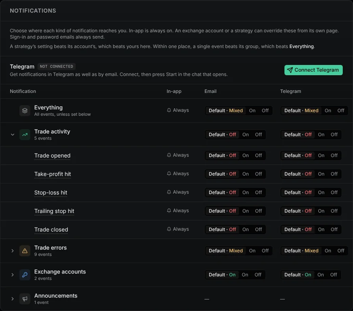353x311 pixels.
Task: Click the bell icon in Trade opened row
Action: pos(169,155)
